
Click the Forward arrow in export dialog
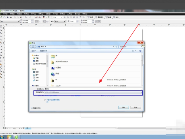click(35, 47)
